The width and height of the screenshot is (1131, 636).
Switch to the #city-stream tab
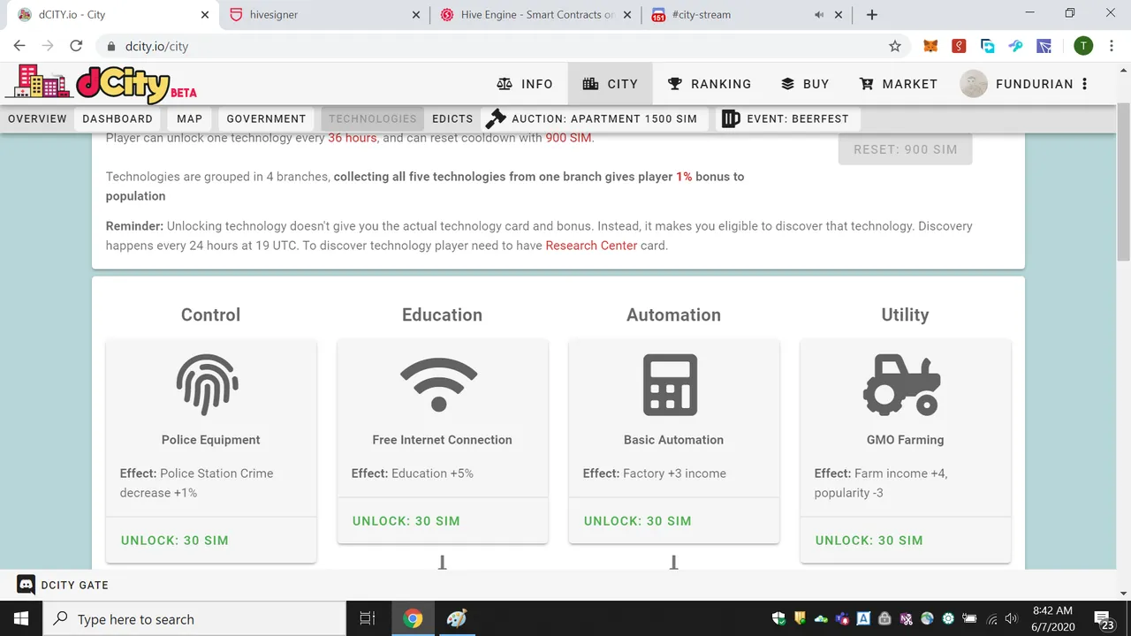click(747, 15)
